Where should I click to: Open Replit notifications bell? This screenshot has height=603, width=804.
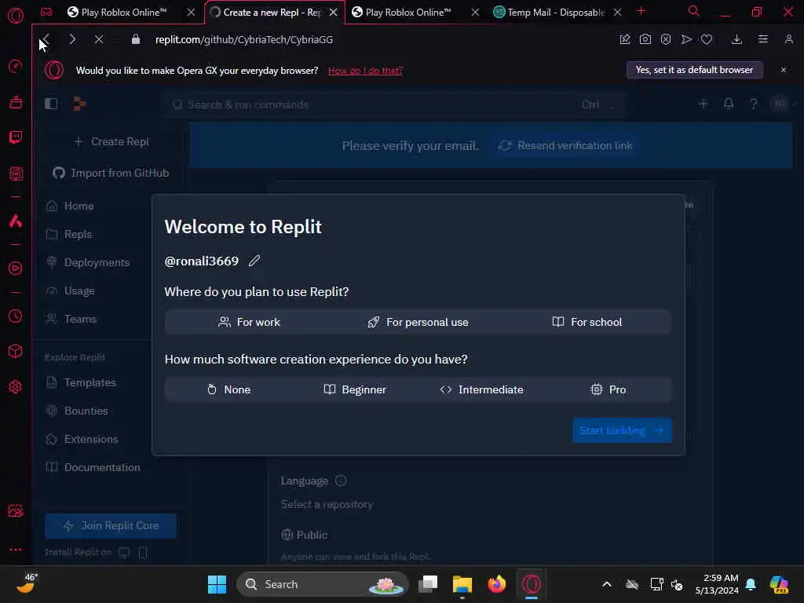(728, 104)
